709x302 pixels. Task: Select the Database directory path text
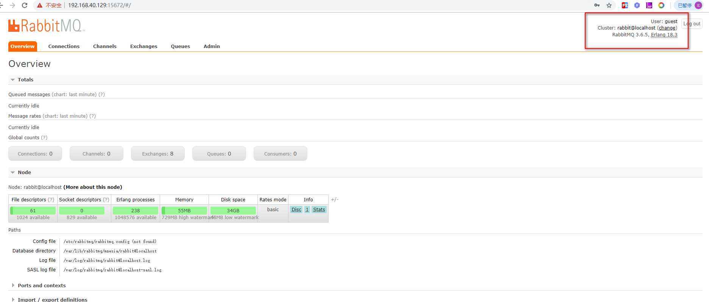(110, 251)
